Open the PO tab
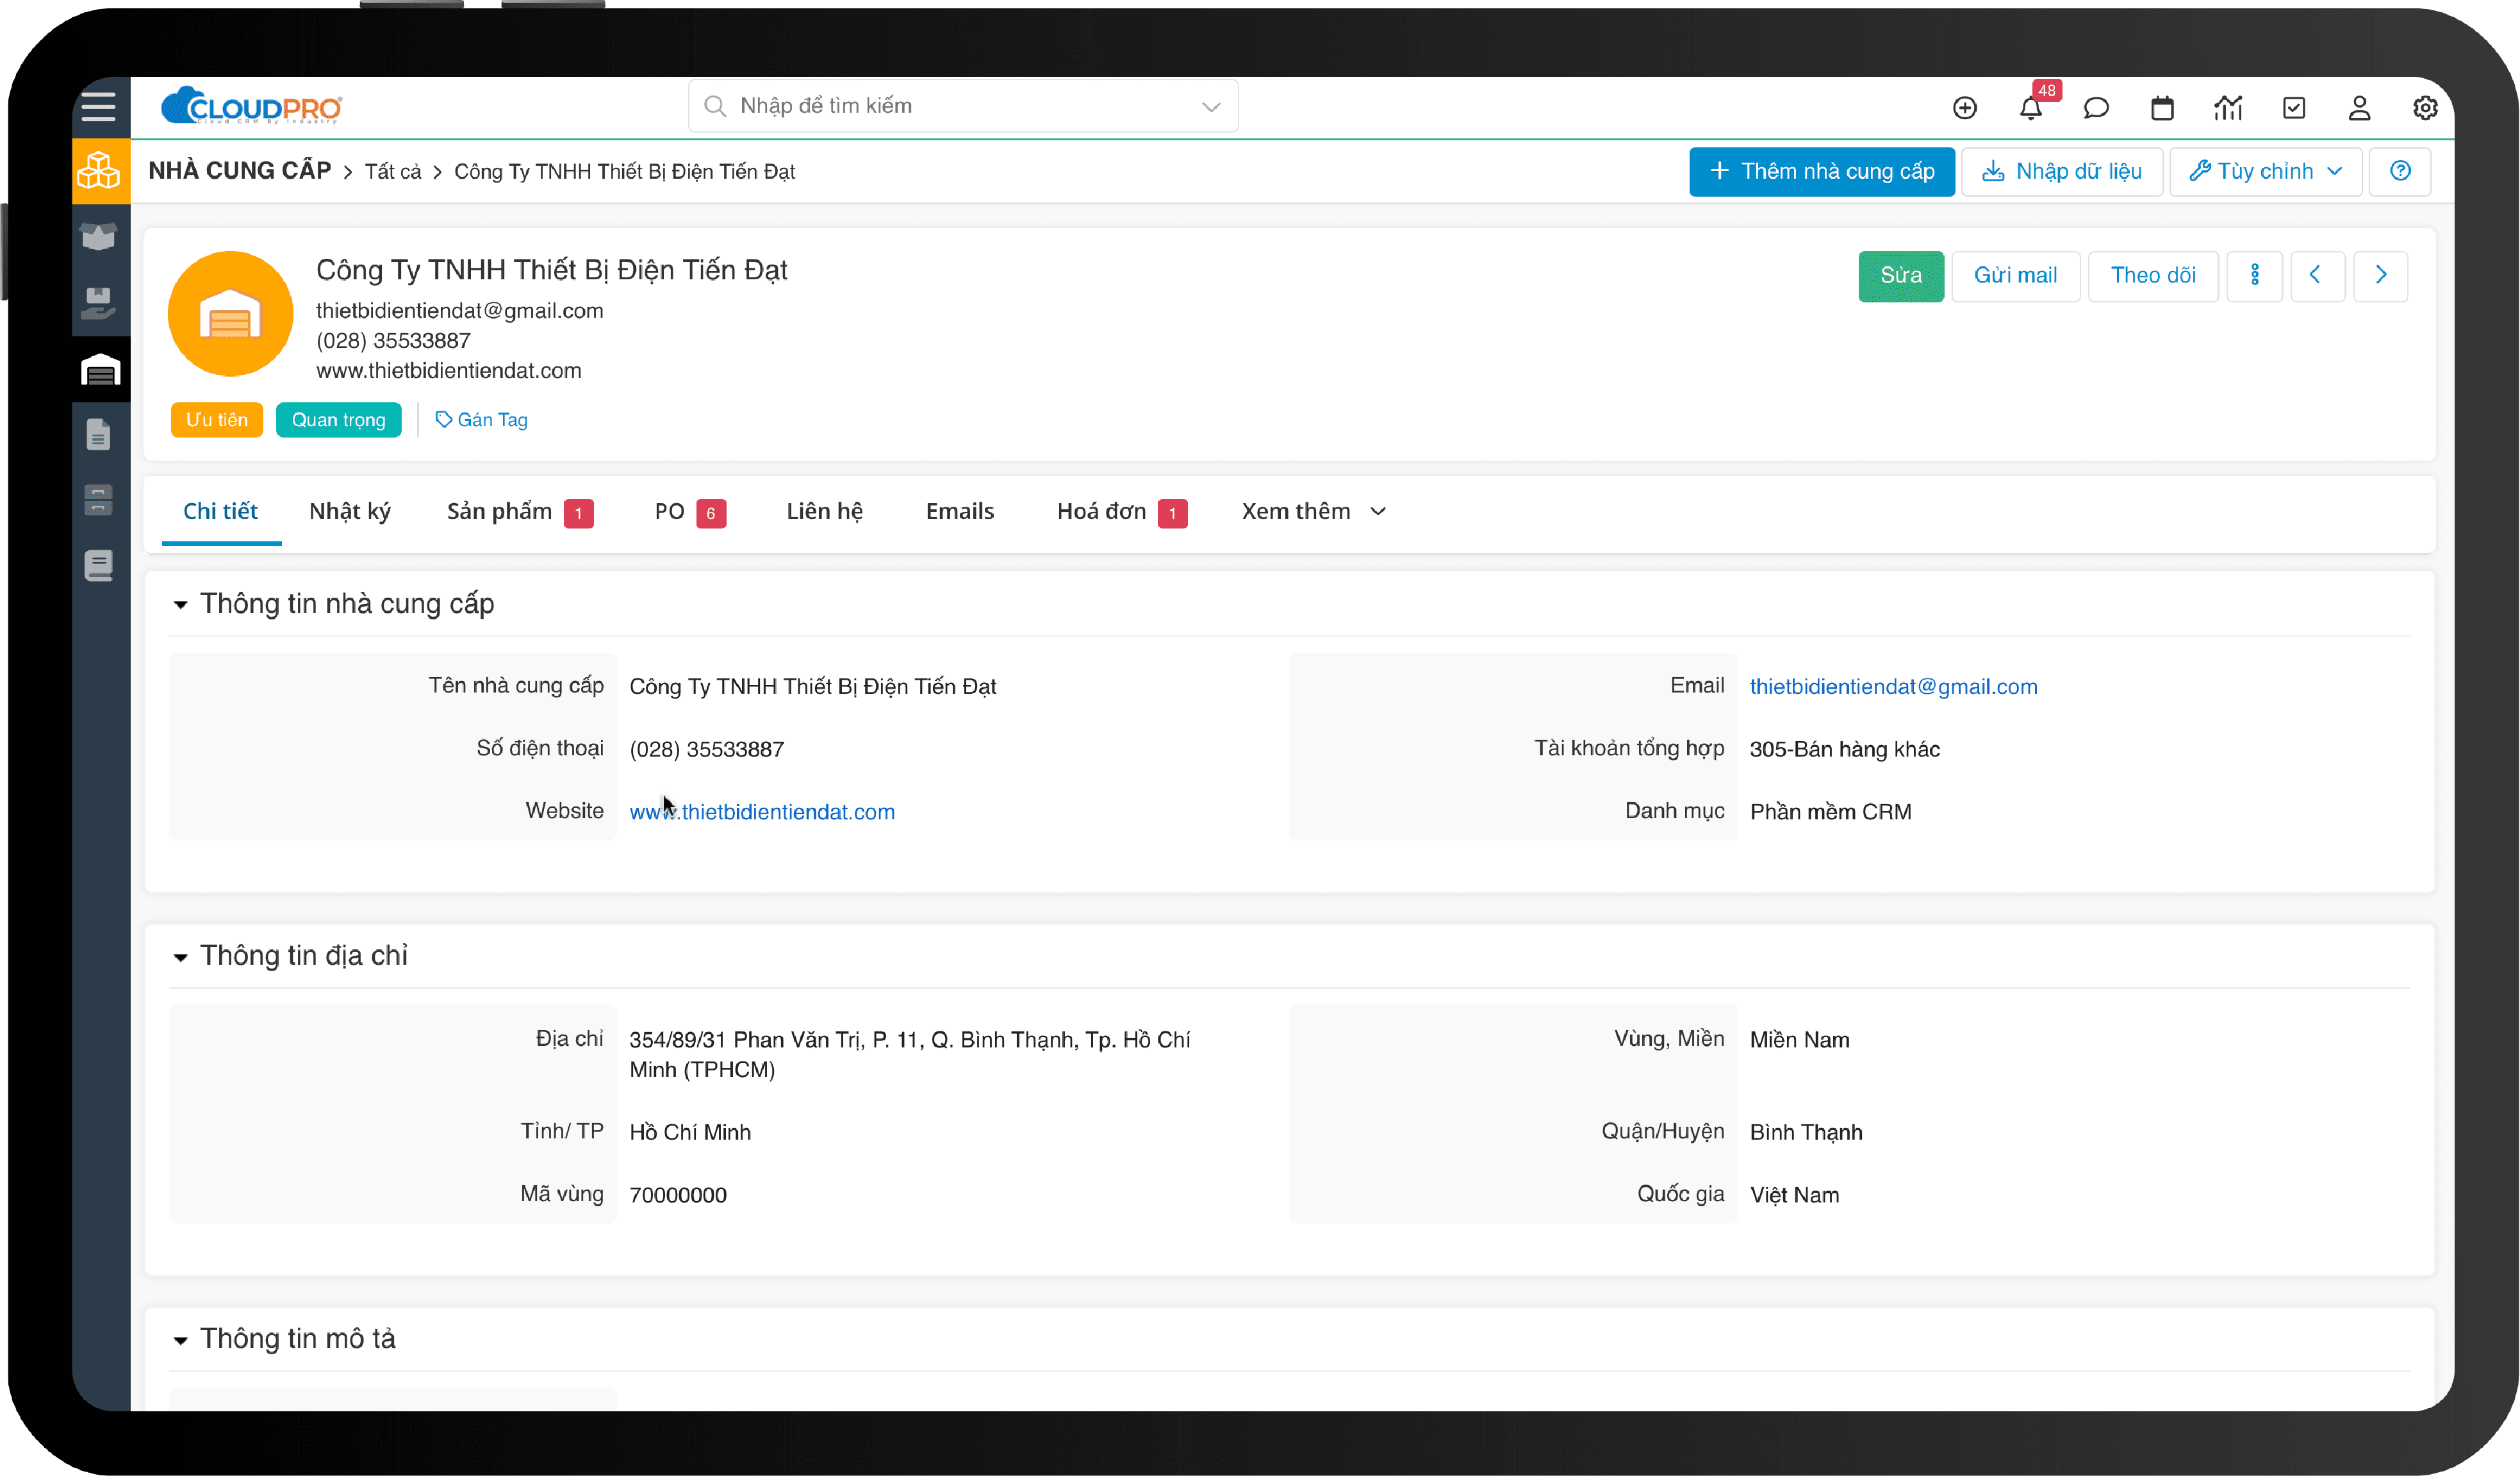The width and height of the screenshot is (2520, 1476). tap(669, 511)
